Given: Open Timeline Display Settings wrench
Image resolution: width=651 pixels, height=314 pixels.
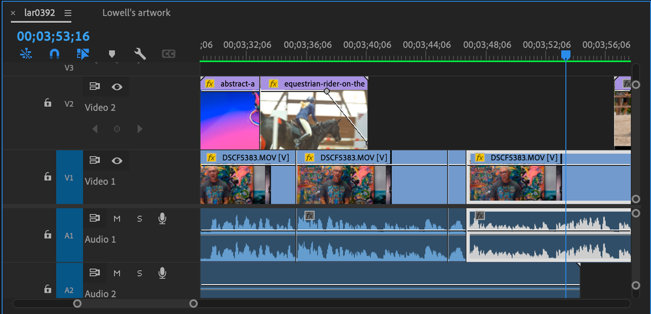Looking at the screenshot, I should (140, 54).
